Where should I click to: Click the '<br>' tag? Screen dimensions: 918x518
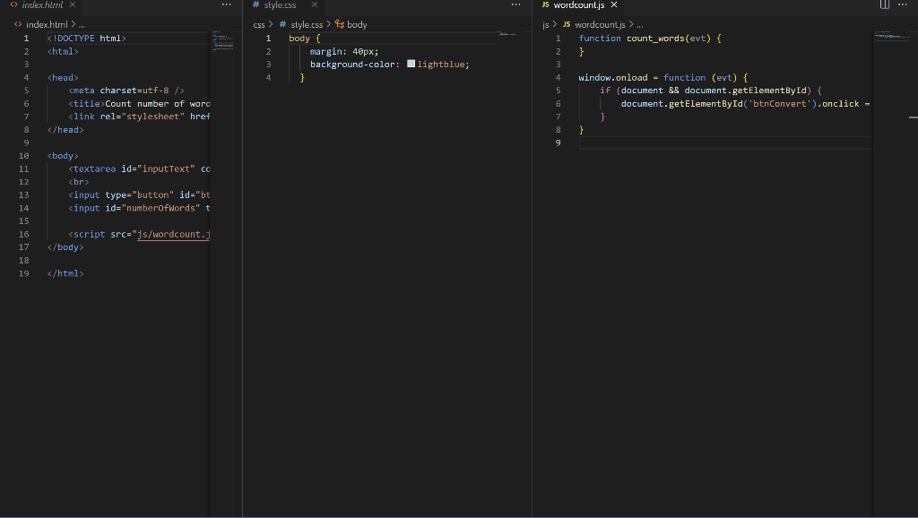coord(79,182)
